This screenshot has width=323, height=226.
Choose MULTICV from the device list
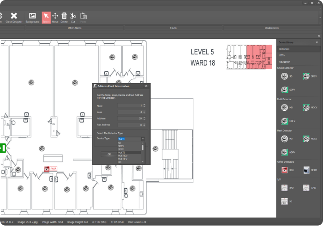coord(123,156)
